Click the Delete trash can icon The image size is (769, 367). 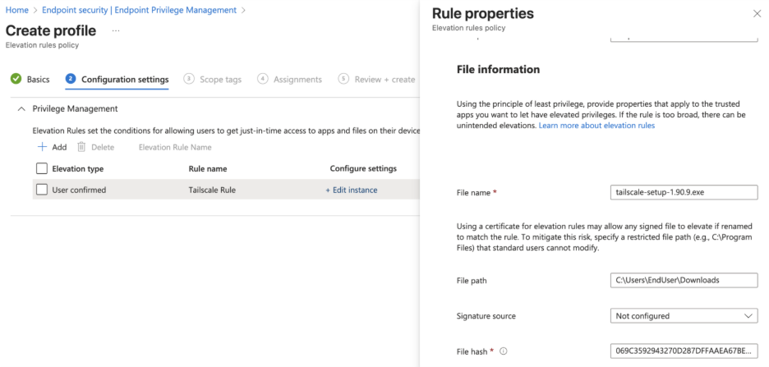click(x=81, y=147)
